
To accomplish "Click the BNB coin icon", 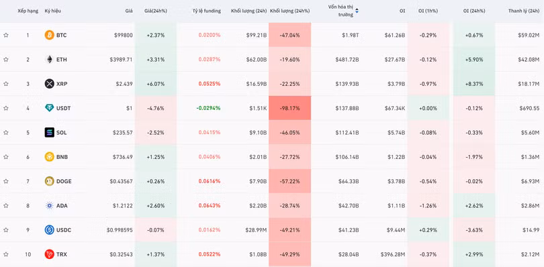I will pyautogui.click(x=50, y=157).
